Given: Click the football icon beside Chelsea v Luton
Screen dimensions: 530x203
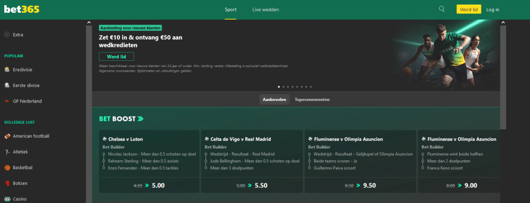Looking at the screenshot, I should (105, 139).
